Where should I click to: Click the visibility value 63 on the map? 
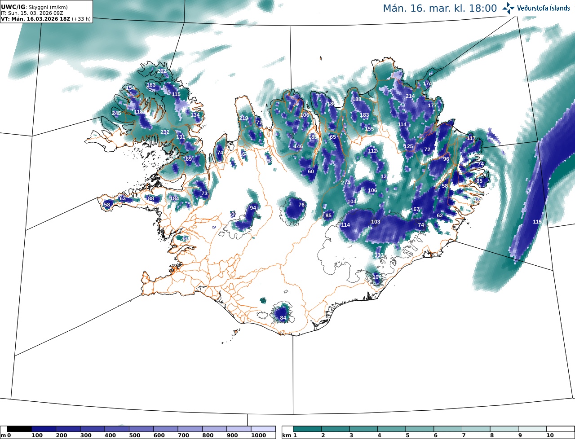coord(123,198)
